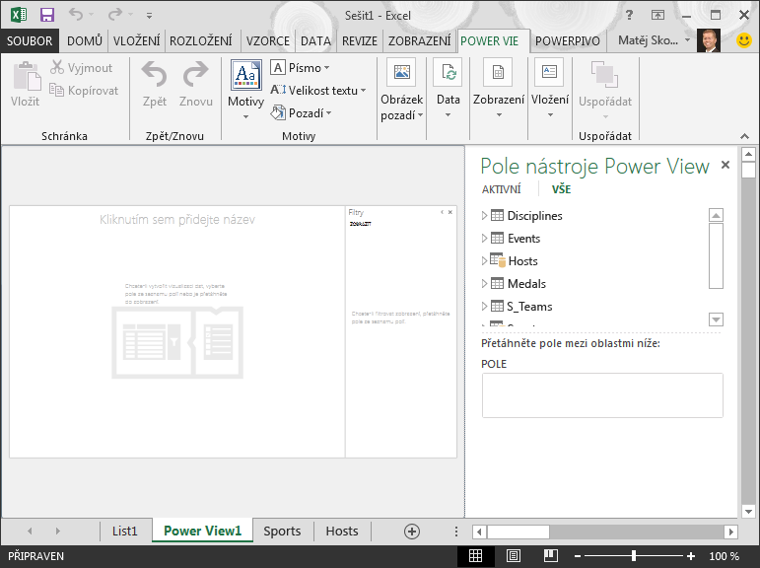Switch to the REVIZE ribbon tab
The width and height of the screenshot is (760, 568).
[360, 40]
